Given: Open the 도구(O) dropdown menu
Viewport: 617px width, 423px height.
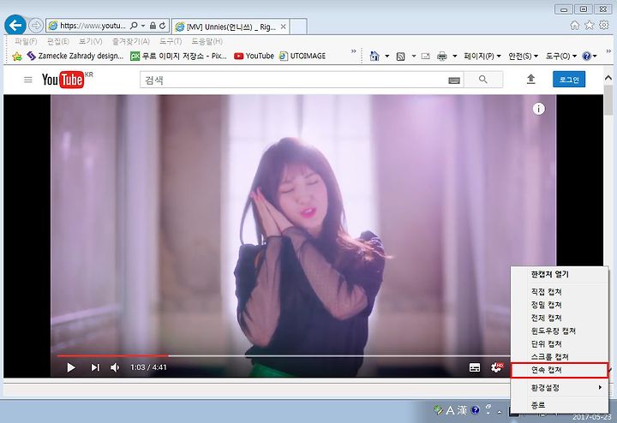Looking at the screenshot, I should (x=561, y=57).
